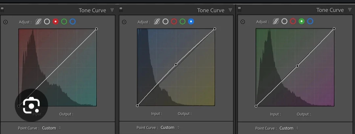Image resolution: width=355 pixels, height=134 pixels.
Task: Click Adjust label in middle panel
Action: (144, 22)
